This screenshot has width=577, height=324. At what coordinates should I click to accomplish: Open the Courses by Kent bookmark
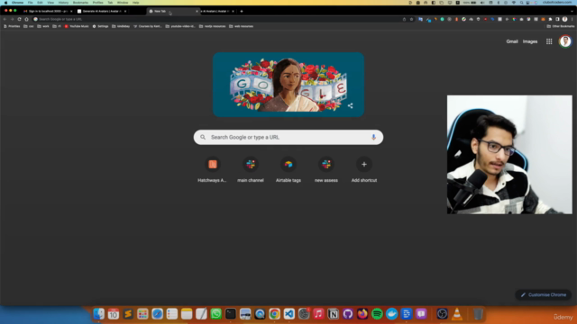pos(148,26)
